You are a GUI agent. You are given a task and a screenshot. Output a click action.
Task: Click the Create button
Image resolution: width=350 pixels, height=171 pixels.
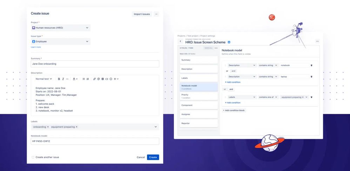click(153, 157)
